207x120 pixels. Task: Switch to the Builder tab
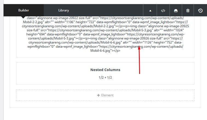click(x=24, y=10)
